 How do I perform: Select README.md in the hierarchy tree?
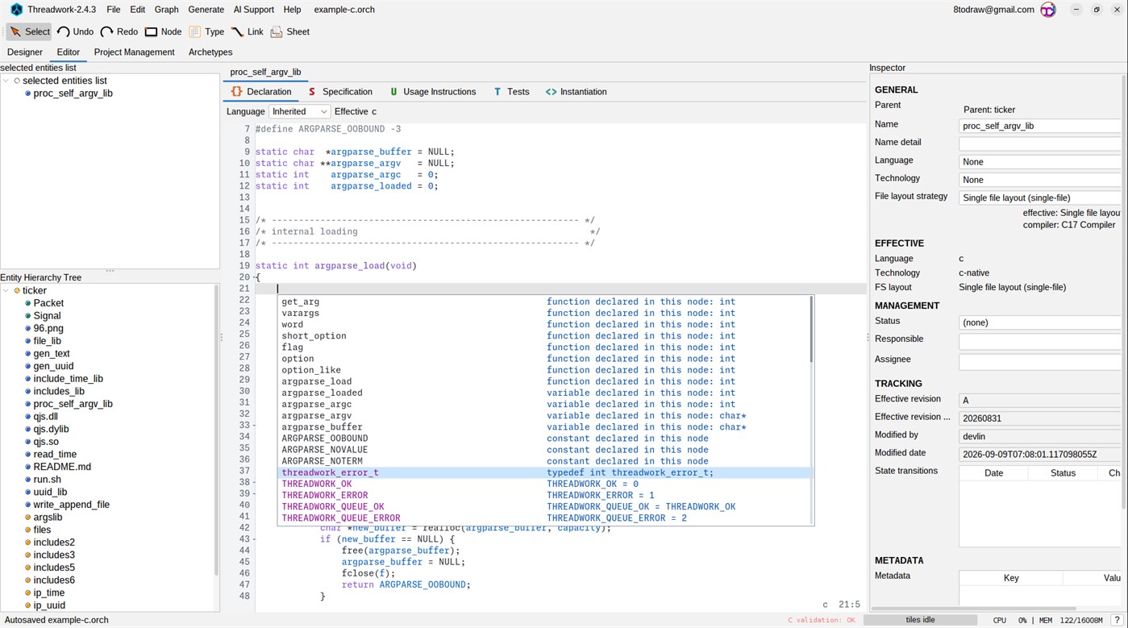pyautogui.click(x=62, y=467)
